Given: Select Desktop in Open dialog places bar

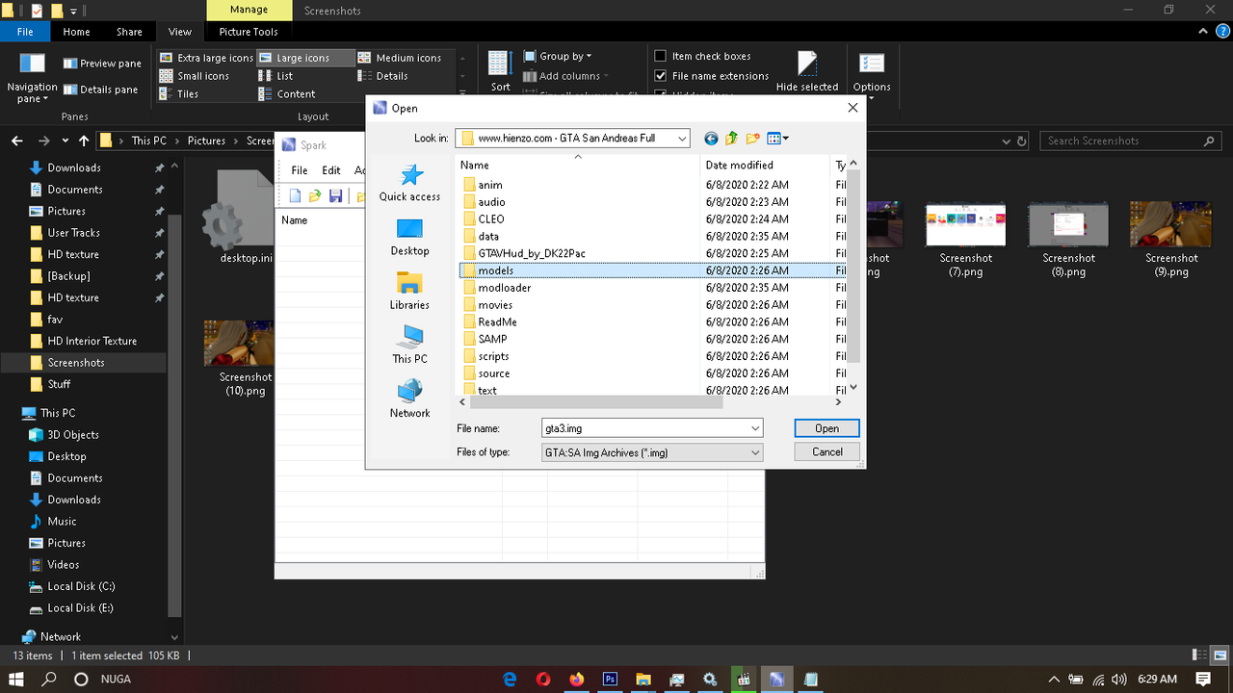Looking at the screenshot, I should click(x=409, y=237).
